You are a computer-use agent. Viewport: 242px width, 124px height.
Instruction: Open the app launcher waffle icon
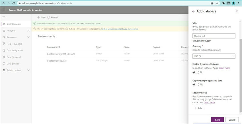click(4, 10)
